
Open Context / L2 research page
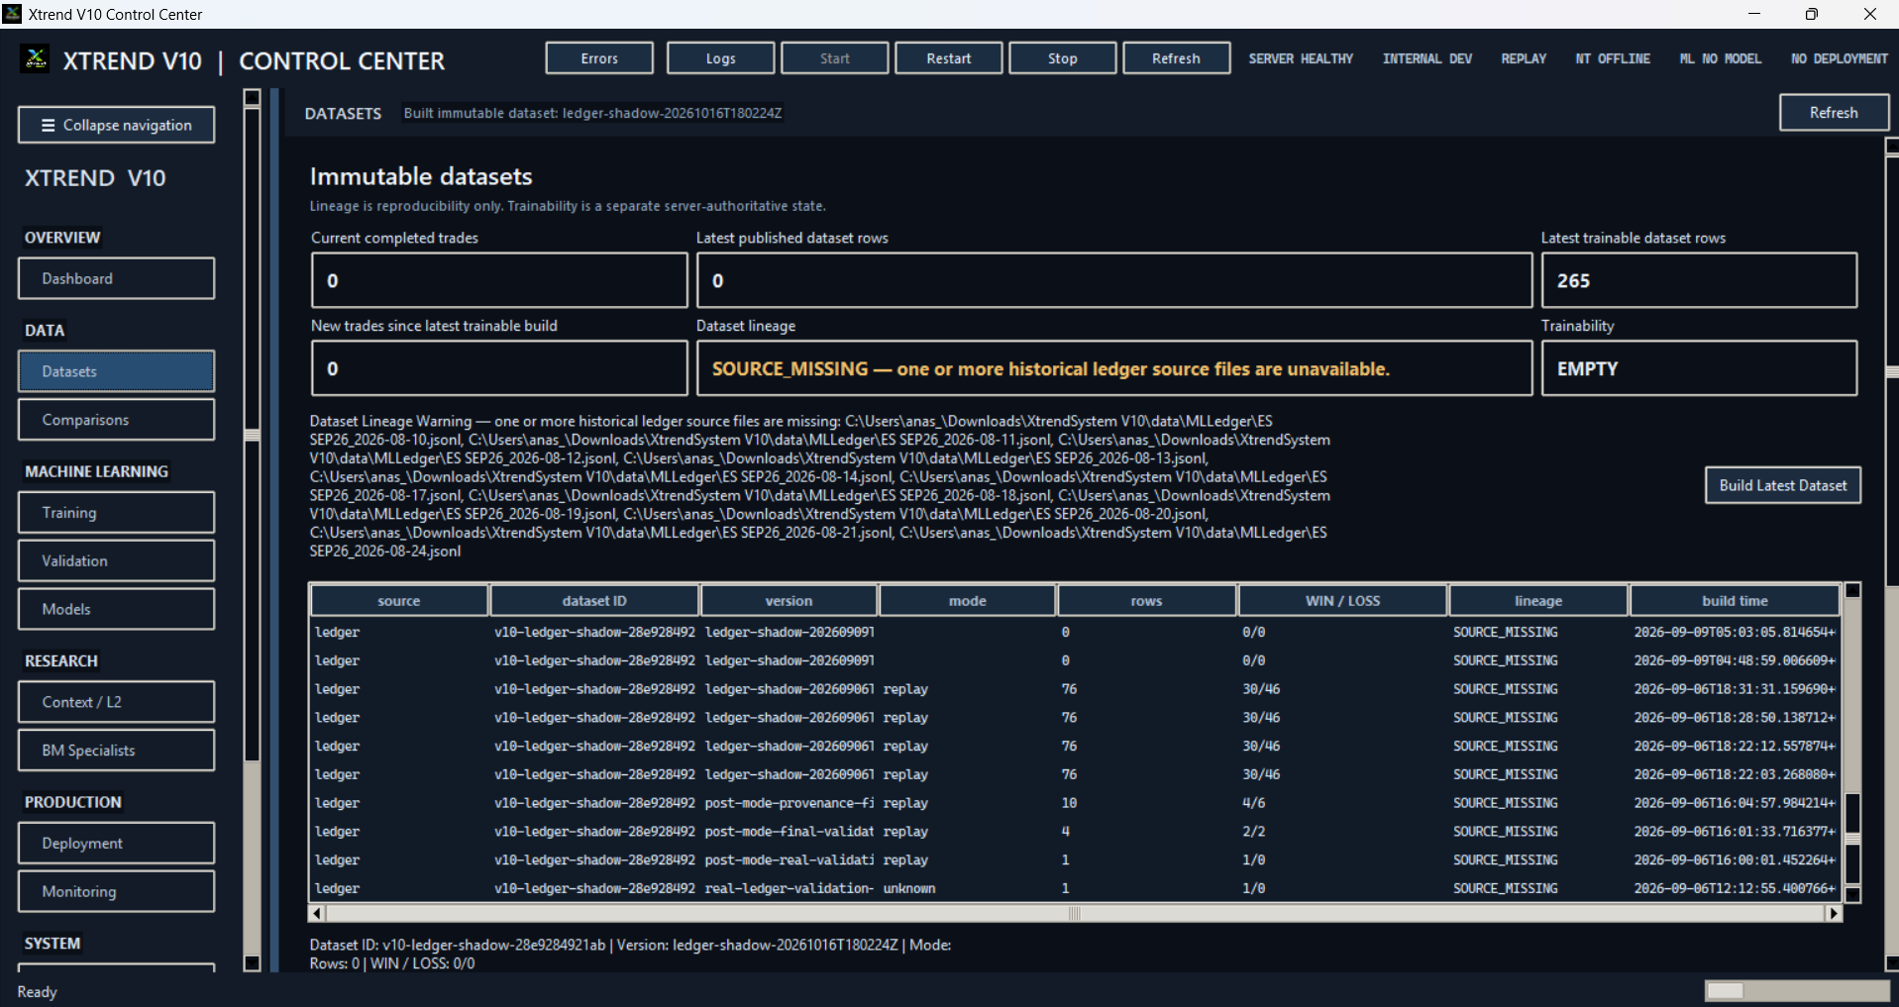click(x=116, y=702)
